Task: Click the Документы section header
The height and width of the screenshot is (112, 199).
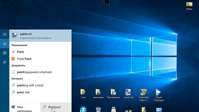Action: tap(18, 65)
